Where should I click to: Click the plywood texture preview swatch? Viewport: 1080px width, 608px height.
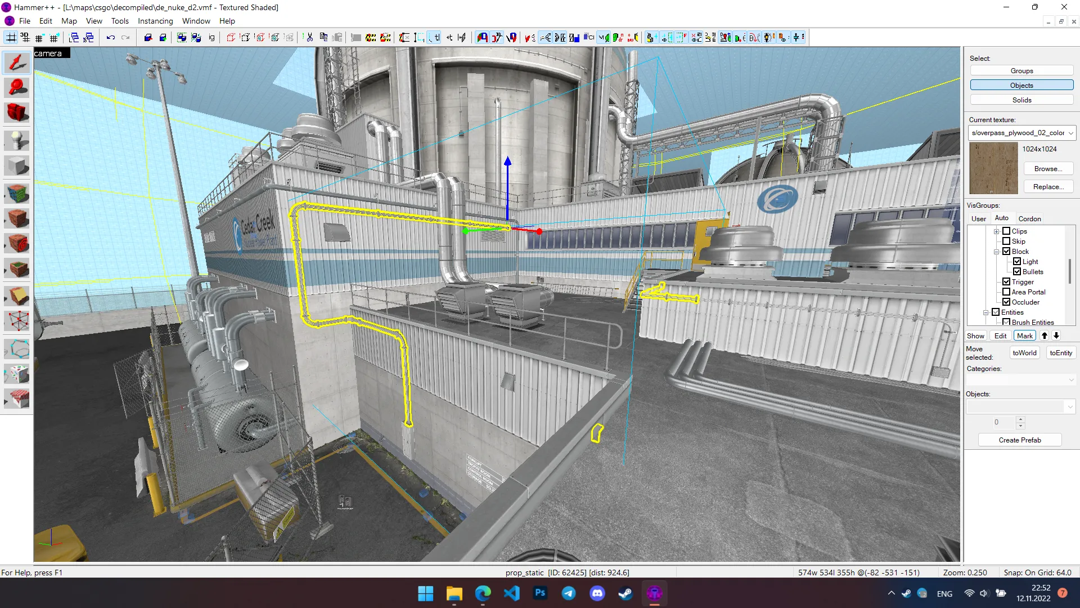[x=993, y=168]
